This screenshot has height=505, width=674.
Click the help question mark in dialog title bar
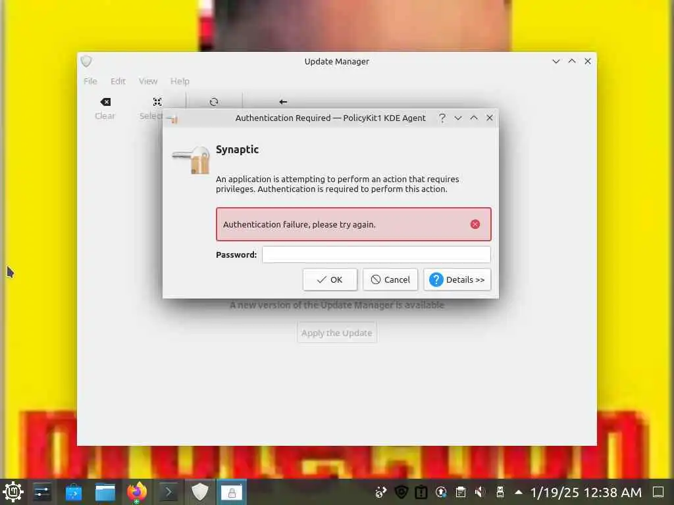pos(442,118)
